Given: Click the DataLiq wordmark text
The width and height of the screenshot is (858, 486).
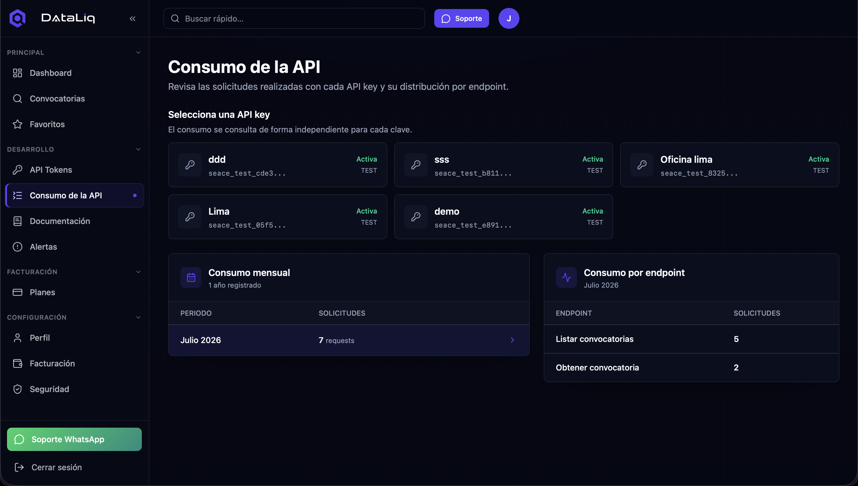Looking at the screenshot, I should point(68,18).
